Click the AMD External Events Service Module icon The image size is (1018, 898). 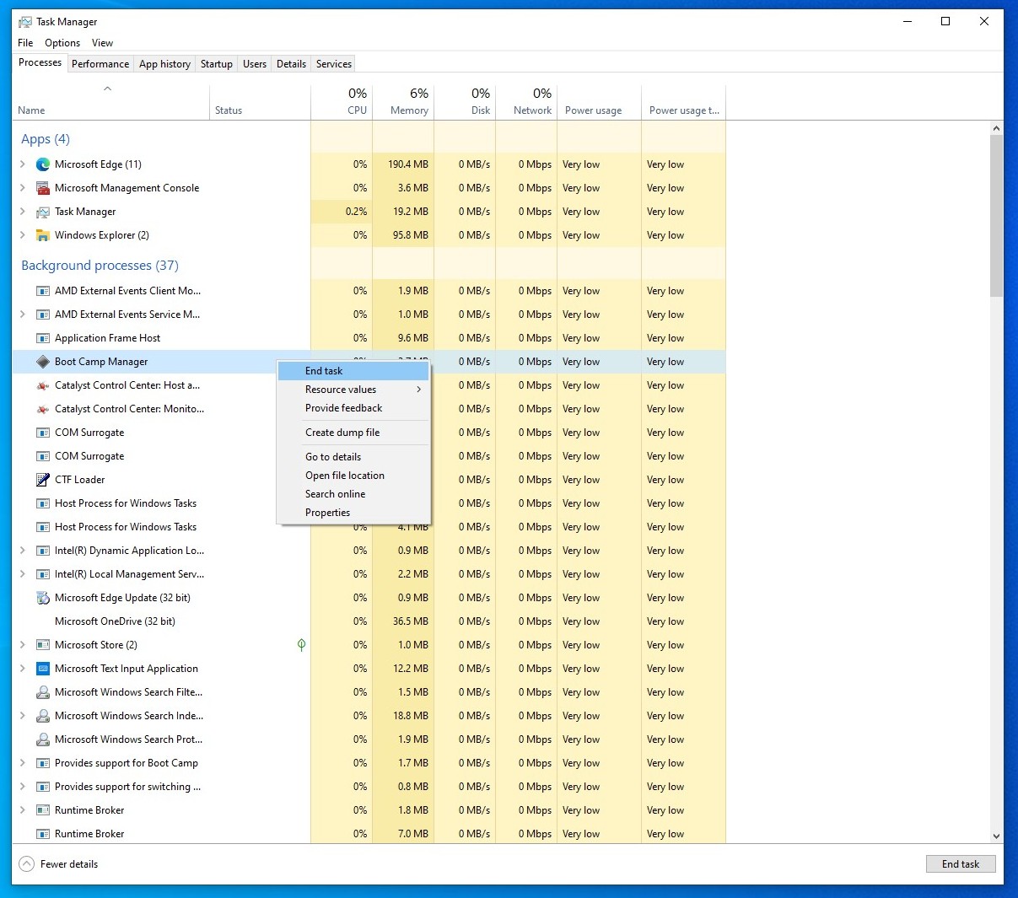click(x=43, y=315)
